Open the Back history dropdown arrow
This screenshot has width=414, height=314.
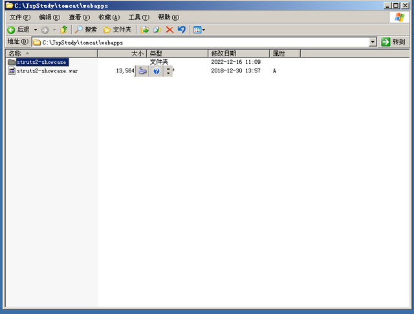pyautogui.click(x=36, y=30)
